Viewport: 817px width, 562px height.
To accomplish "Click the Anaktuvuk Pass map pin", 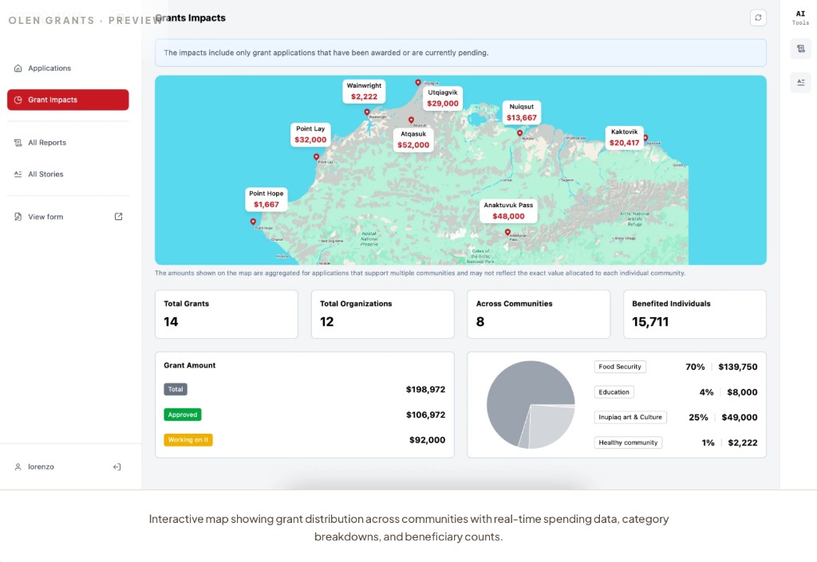I will pyautogui.click(x=507, y=233).
